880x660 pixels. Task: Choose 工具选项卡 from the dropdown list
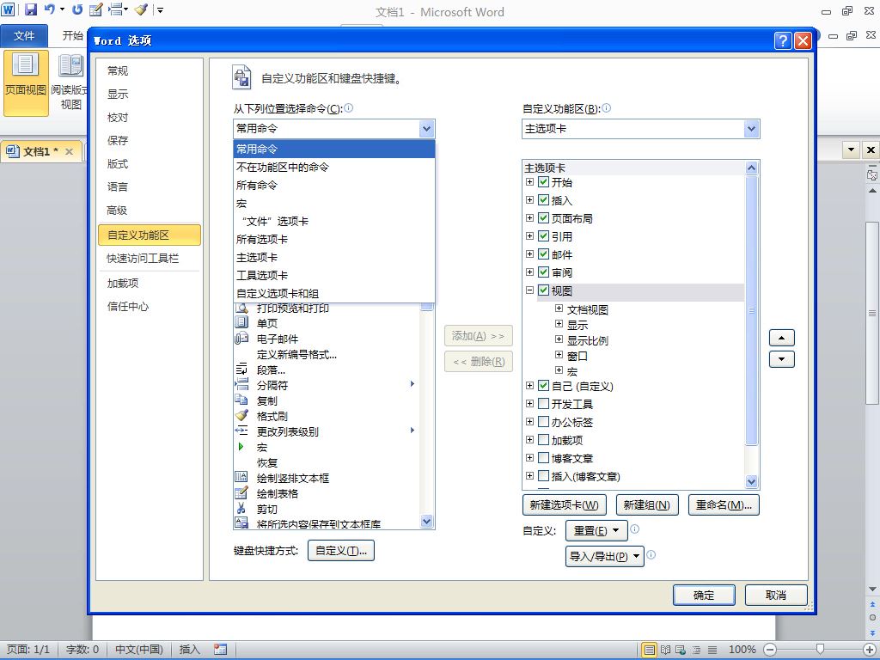(x=334, y=276)
